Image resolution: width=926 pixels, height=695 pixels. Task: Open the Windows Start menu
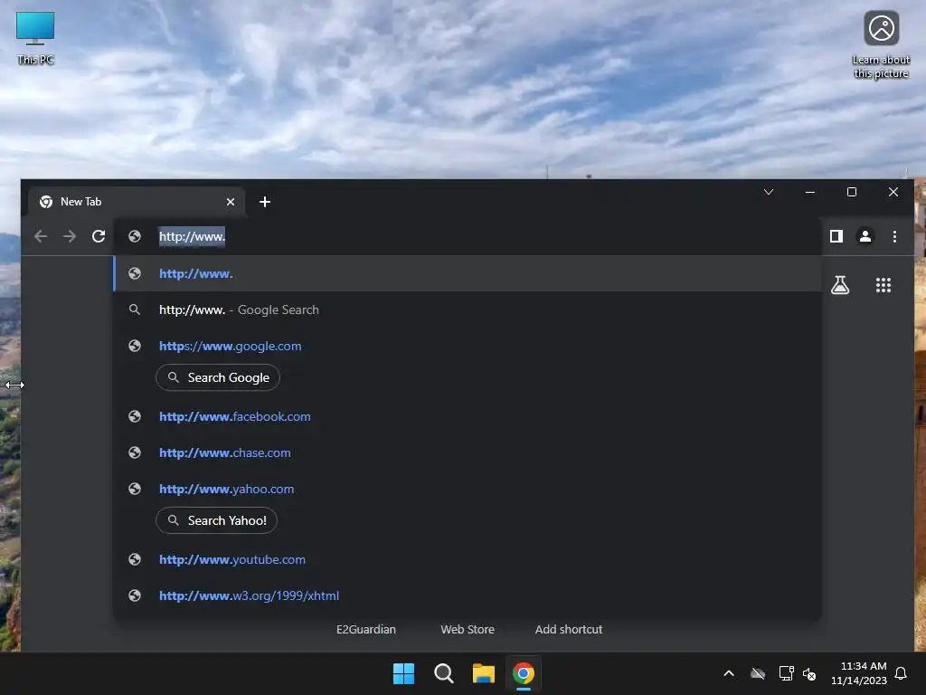tap(404, 673)
